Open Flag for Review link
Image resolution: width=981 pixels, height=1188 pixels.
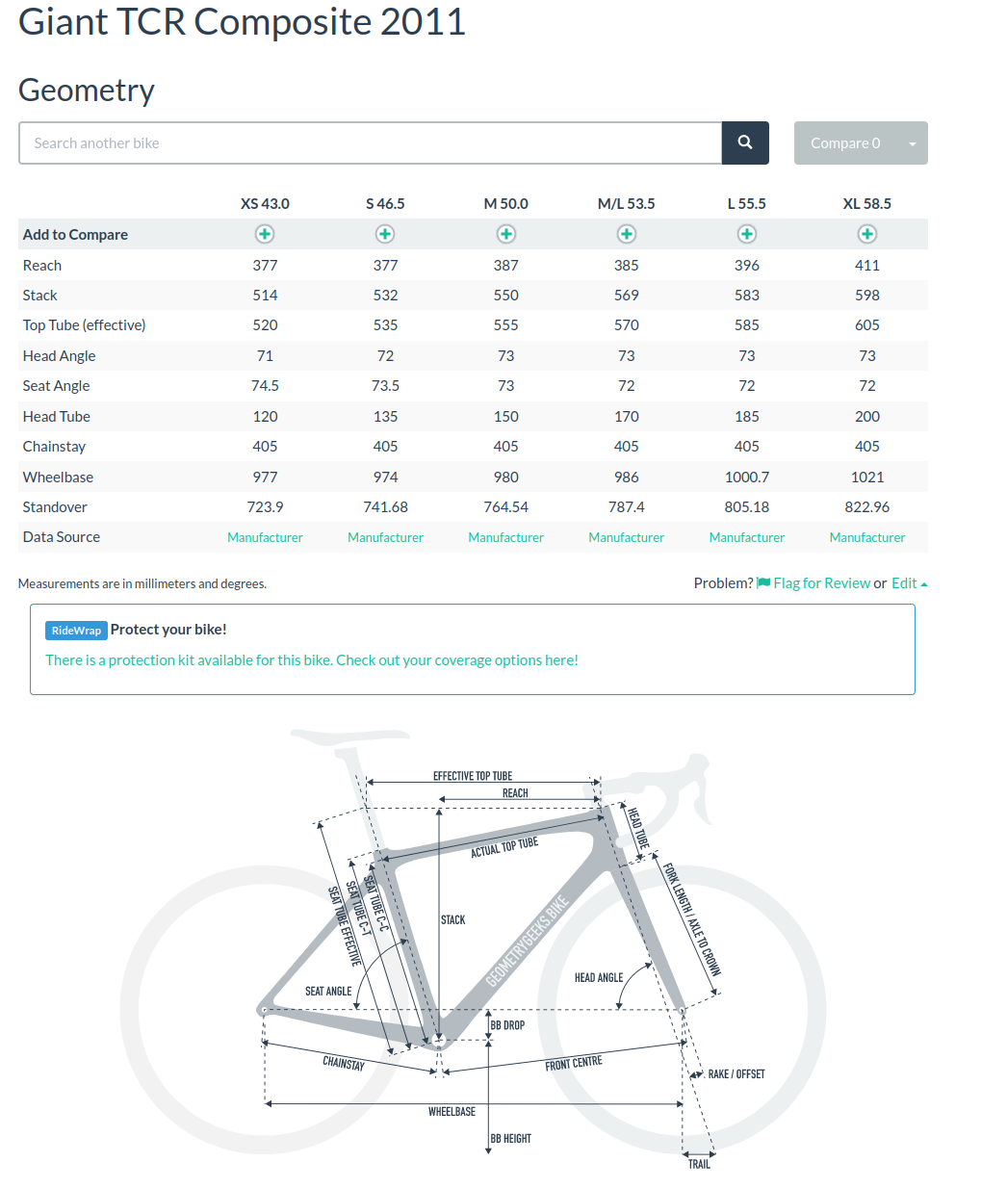pyautogui.click(x=821, y=583)
